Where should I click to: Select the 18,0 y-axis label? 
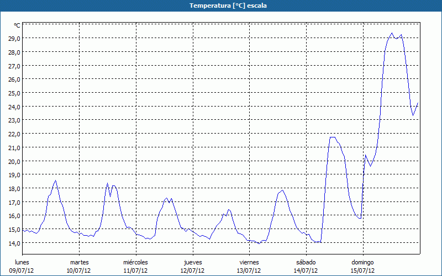coord(14,189)
